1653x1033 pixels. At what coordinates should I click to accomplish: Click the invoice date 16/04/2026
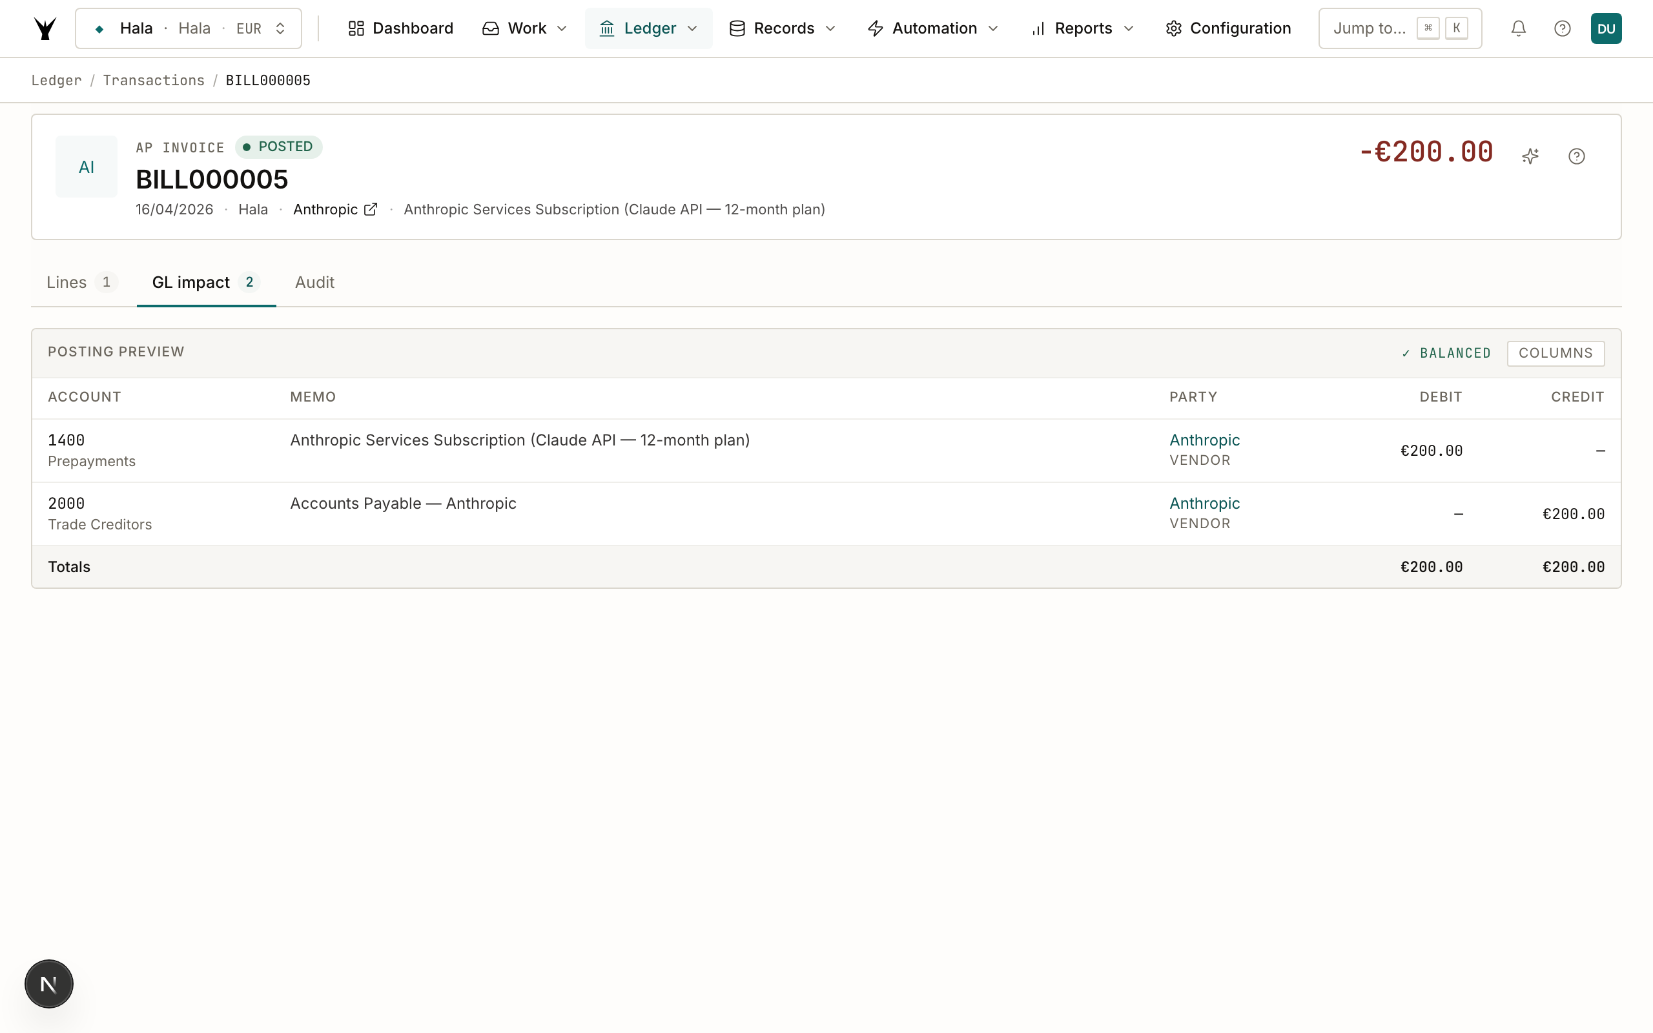pyautogui.click(x=174, y=210)
